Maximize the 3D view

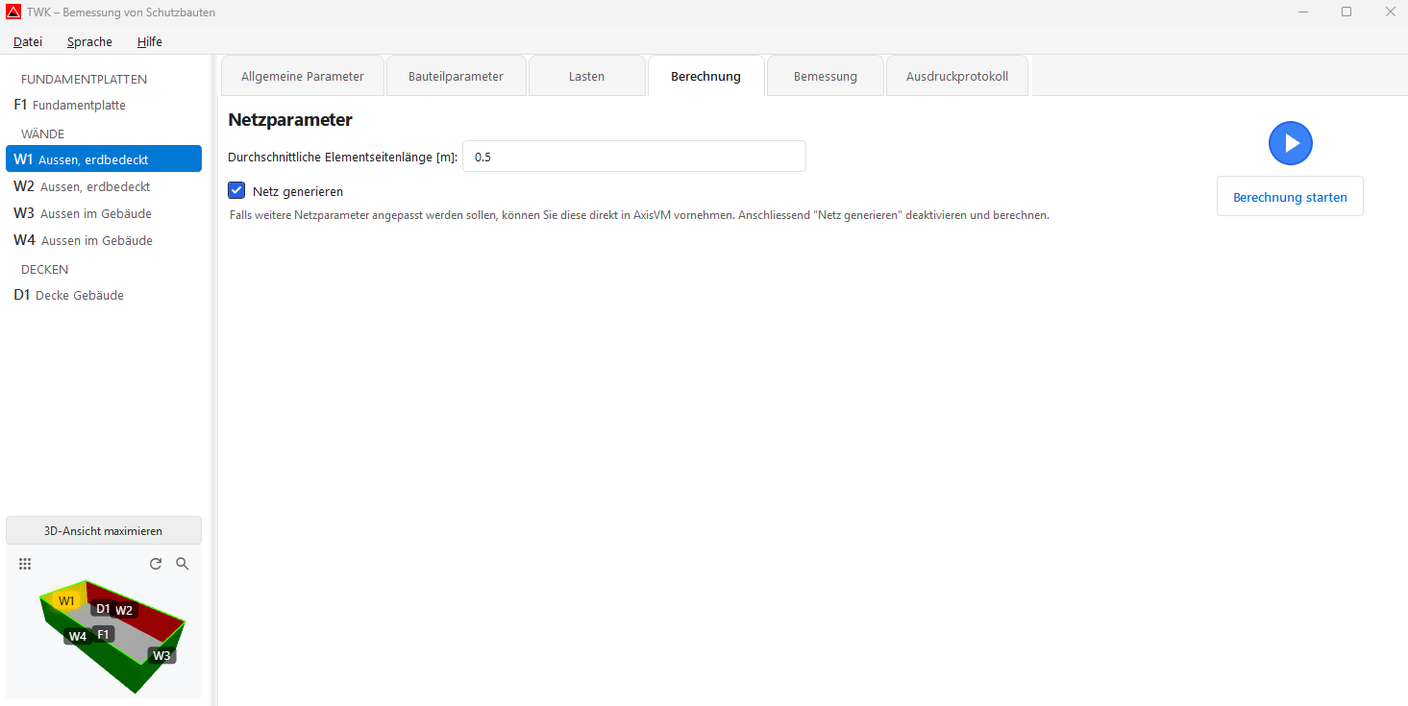point(103,529)
